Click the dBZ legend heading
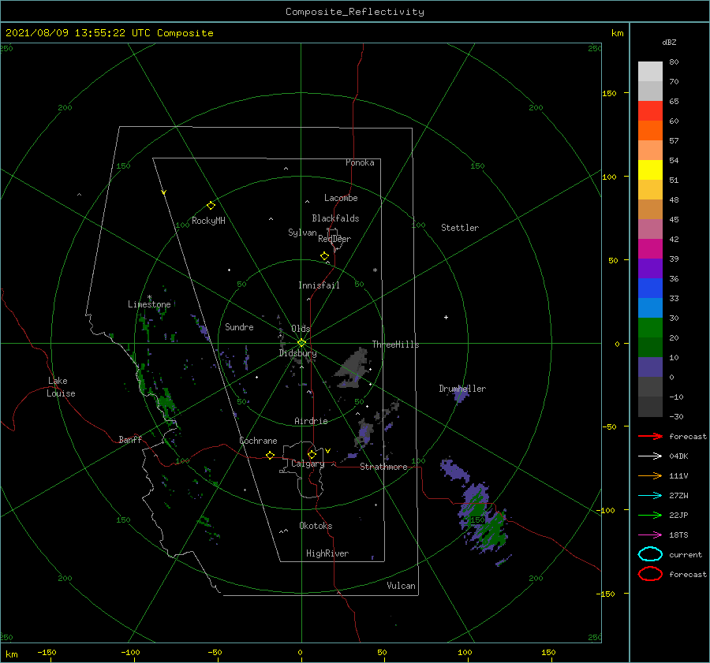Image resolution: width=710 pixels, height=663 pixels. tap(669, 42)
